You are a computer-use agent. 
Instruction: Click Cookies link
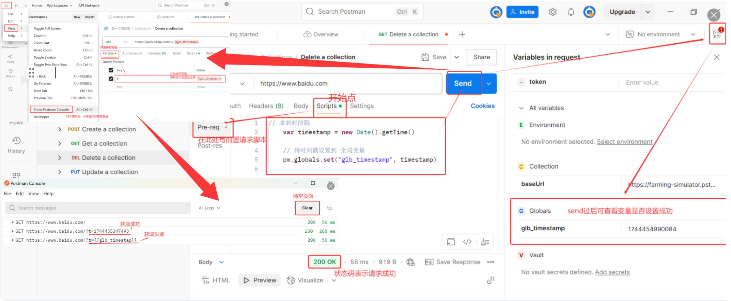483,106
